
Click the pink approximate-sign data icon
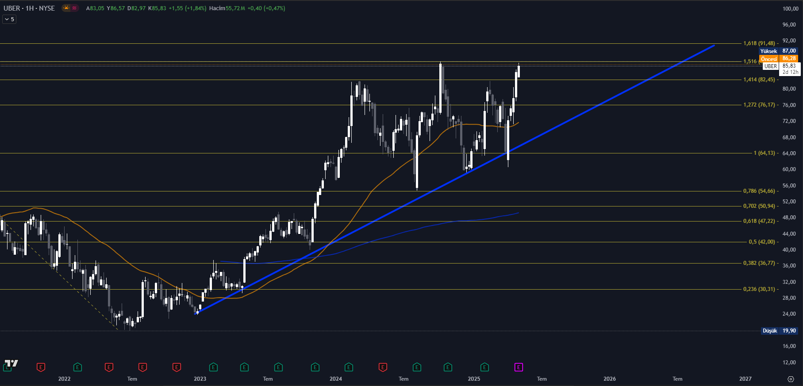pos(74,8)
